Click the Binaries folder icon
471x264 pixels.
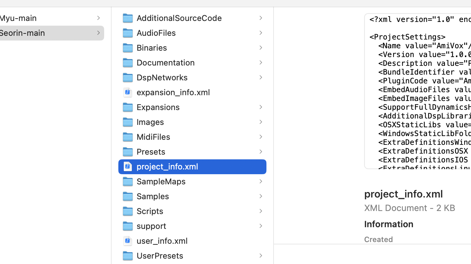(x=127, y=48)
